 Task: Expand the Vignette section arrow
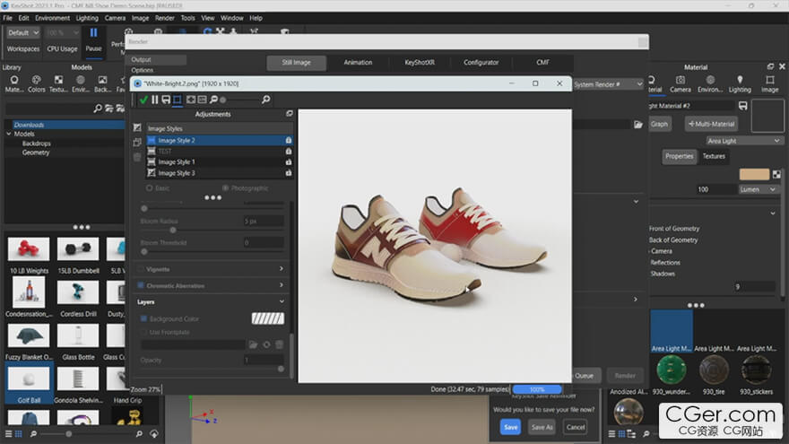282,269
